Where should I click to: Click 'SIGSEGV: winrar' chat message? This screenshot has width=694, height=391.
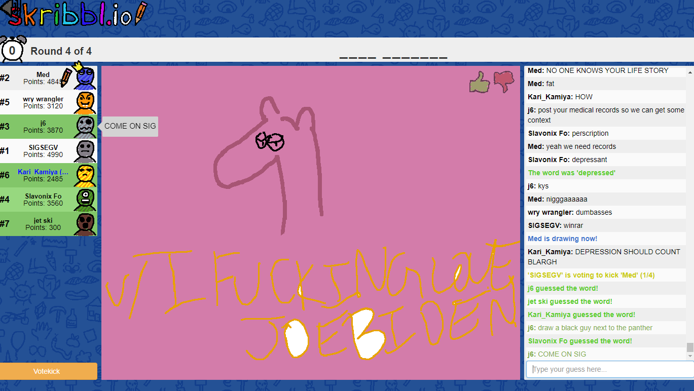556,225
